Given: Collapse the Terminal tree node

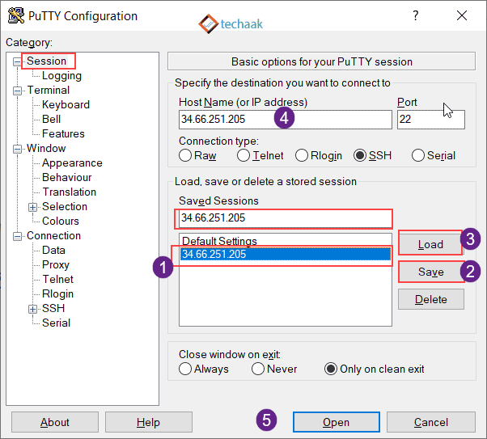Looking at the screenshot, I should point(17,91).
